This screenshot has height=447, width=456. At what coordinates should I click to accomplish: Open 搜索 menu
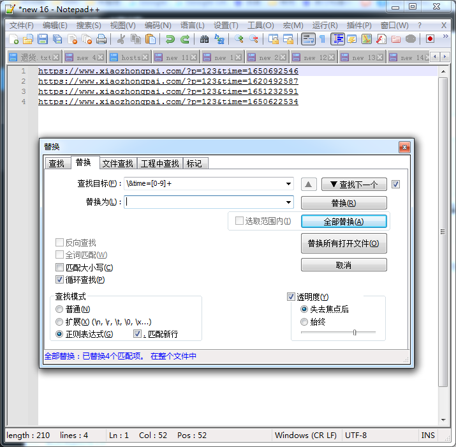tap(89, 26)
